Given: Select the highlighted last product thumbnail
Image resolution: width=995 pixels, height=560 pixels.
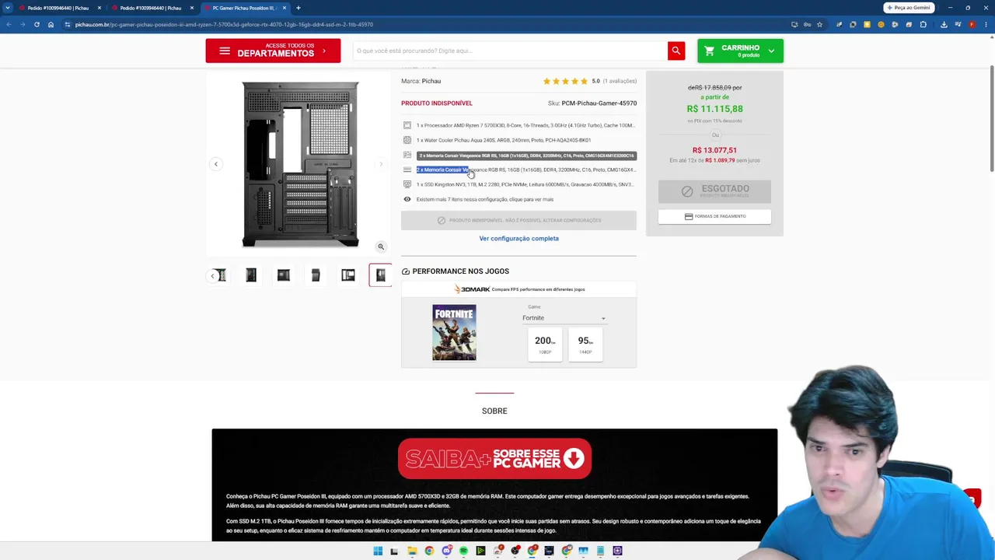Looking at the screenshot, I should pyautogui.click(x=380, y=275).
